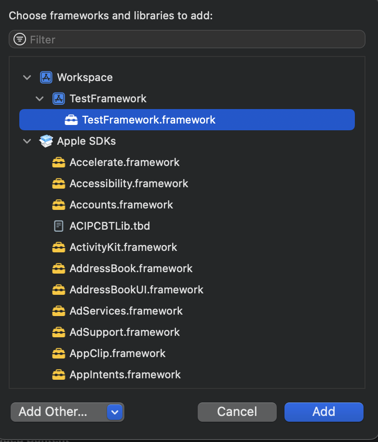Viewport: 378px width, 442px height.
Task: Click the AppClip.framework toolbox icon
Action: click(x=59, y=354)
